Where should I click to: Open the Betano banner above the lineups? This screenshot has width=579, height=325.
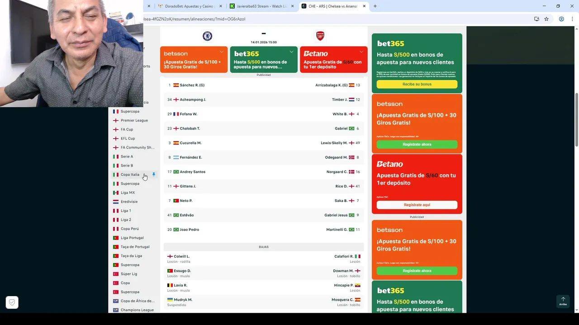click(x=334, y=59)
